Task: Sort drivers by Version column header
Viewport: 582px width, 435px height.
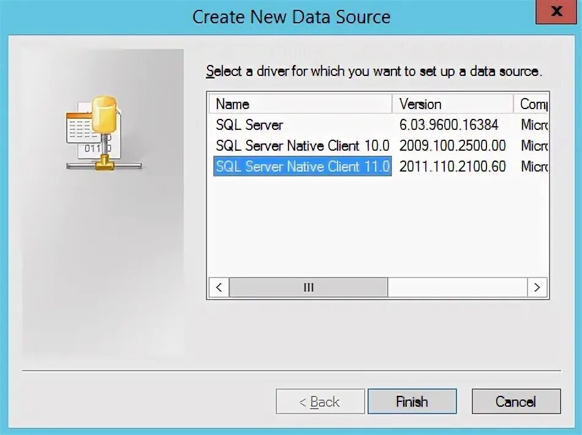Action: [x=453, y=104]
